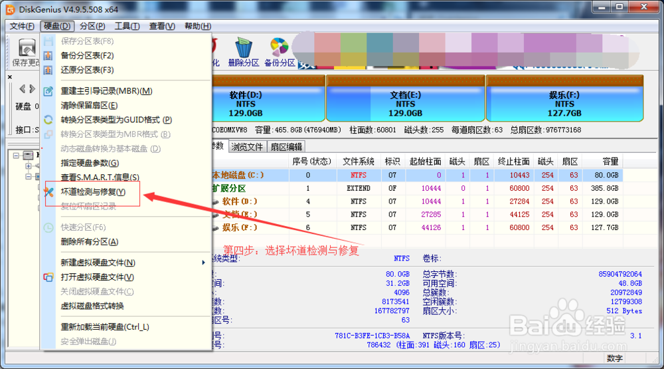Click the convert-to-GUID green arrows icon
The width and height of the screenshot is (664, 369).
click(x=48, y=120)
